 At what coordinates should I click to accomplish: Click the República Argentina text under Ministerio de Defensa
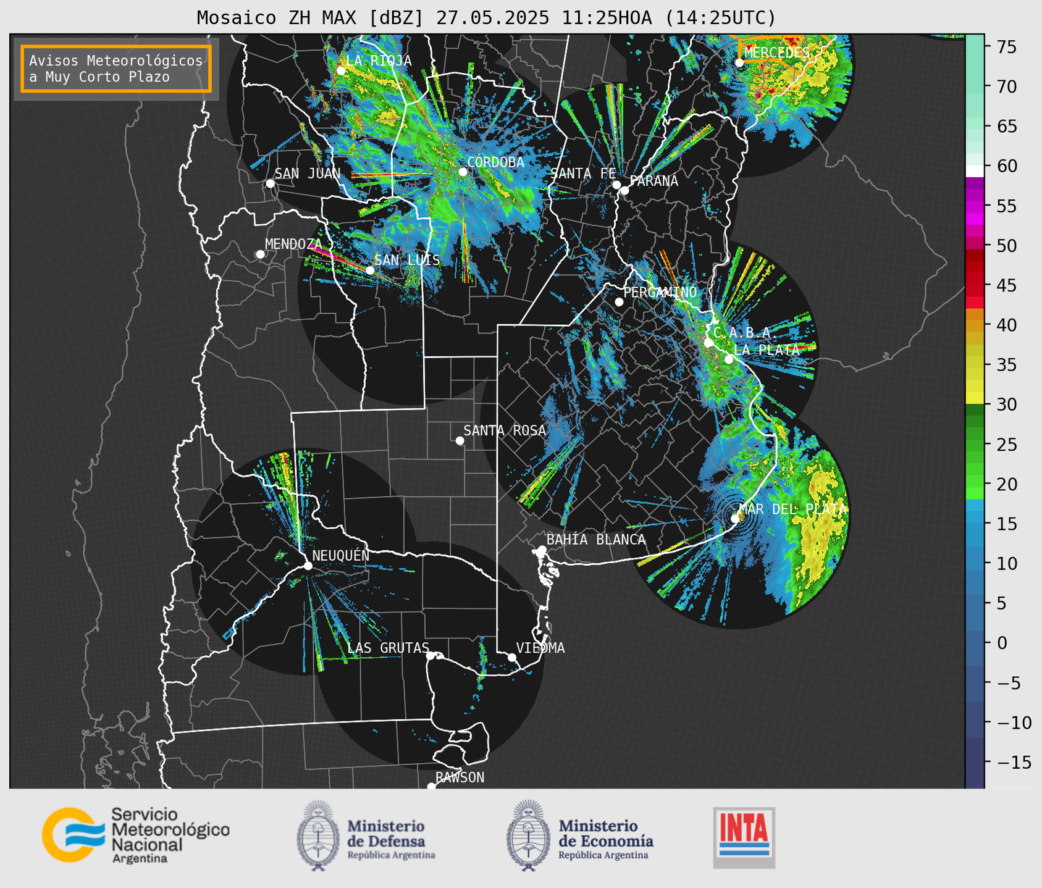tap(391, 855)
